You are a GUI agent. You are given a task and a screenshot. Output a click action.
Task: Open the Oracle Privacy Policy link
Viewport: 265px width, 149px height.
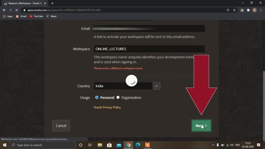point(107,107)
